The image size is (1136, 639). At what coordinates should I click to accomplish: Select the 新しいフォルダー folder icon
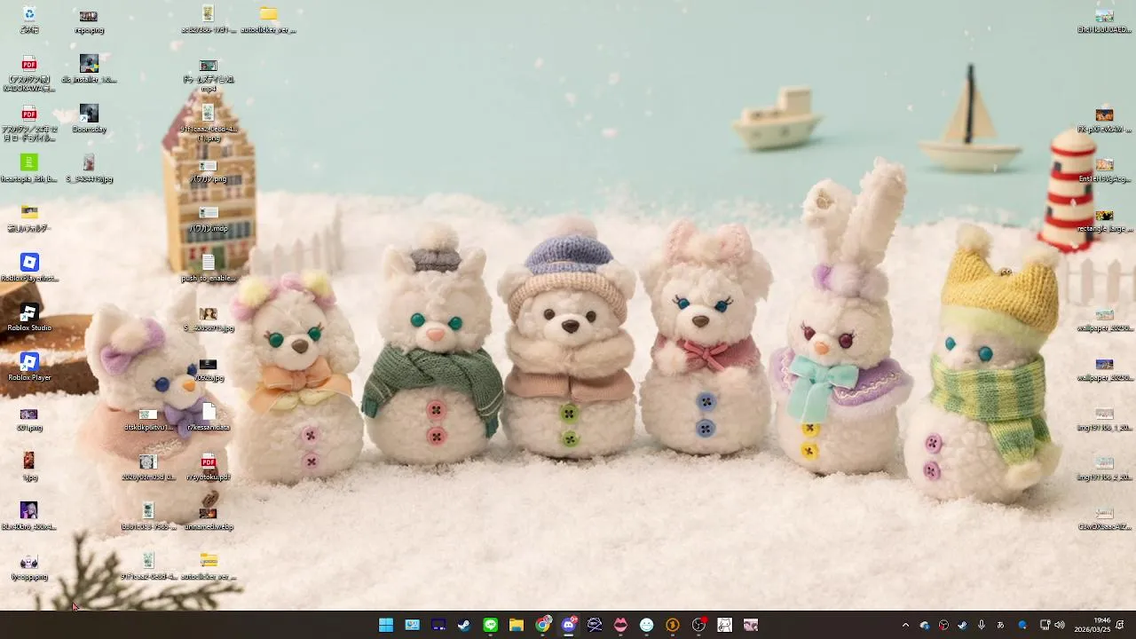[x=29, y=218]
